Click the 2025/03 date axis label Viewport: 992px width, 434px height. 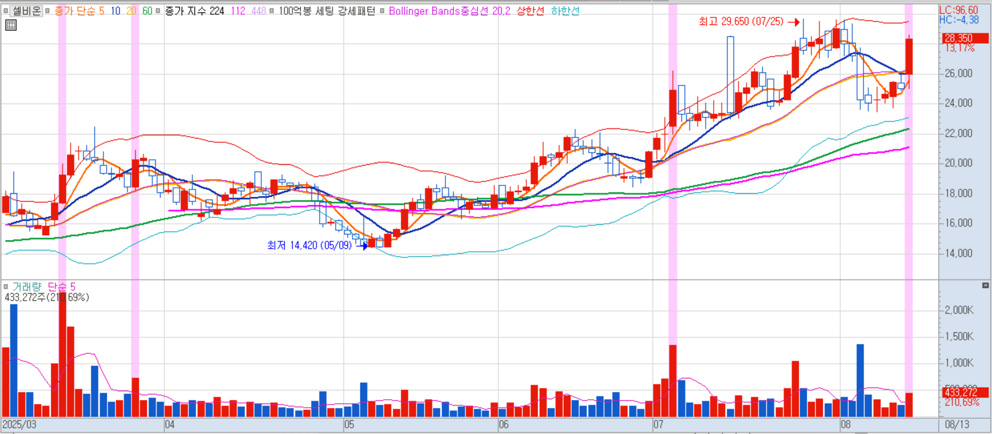pyautogui.click(x=19, y=425)
